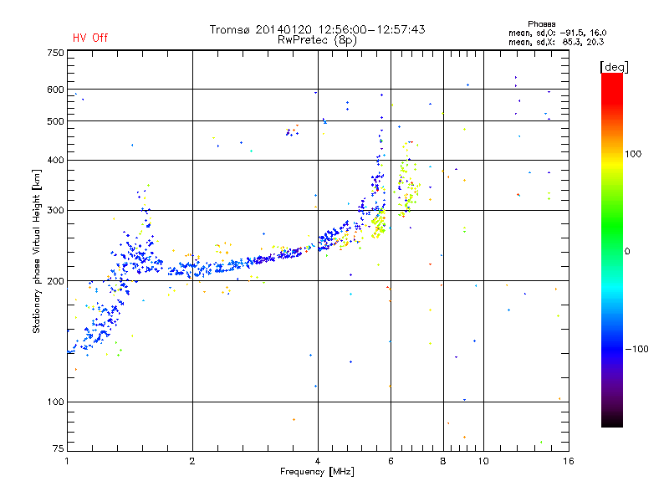The height and width of the screenshot is (502, 669).
Task: Click the phase color scale bar
Action: [x=612, y=249]
